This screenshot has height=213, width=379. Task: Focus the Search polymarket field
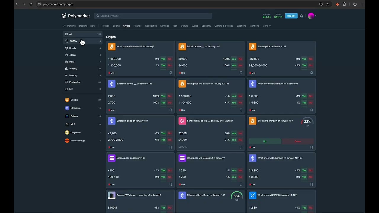153,16
